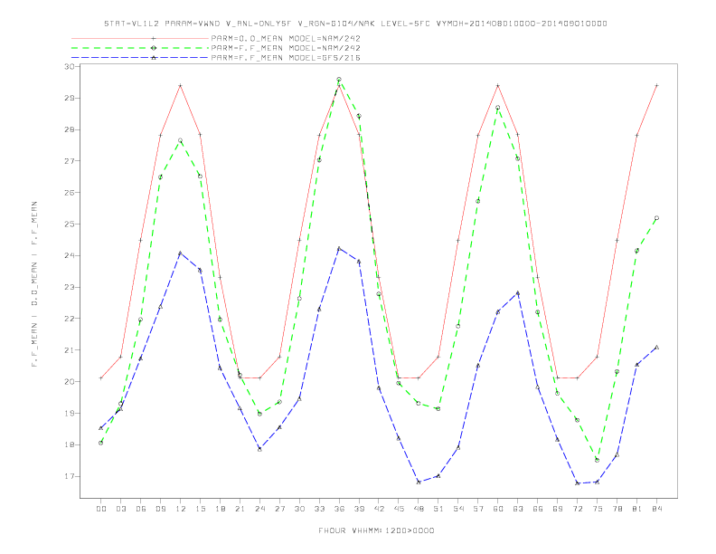Click forecast hour label 69 on x-axis
The height and width of the screenshot is (554, 716).
click(x=558, y=509)
